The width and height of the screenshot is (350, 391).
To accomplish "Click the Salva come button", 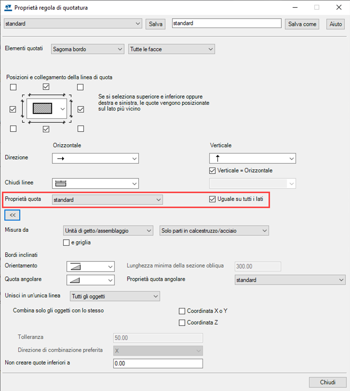I will [x=302, y=24].
